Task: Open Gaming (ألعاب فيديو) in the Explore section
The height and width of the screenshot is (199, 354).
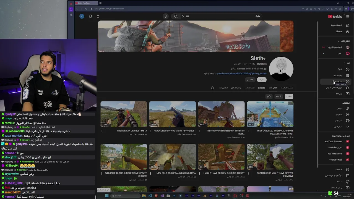Action: click(342, 121)
